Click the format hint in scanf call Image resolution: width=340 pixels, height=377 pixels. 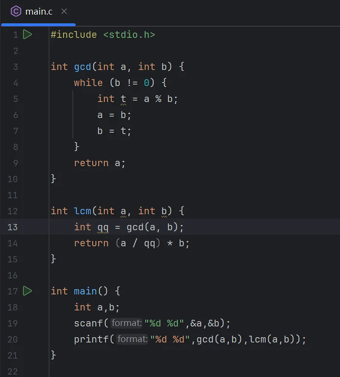click(126, 323)
